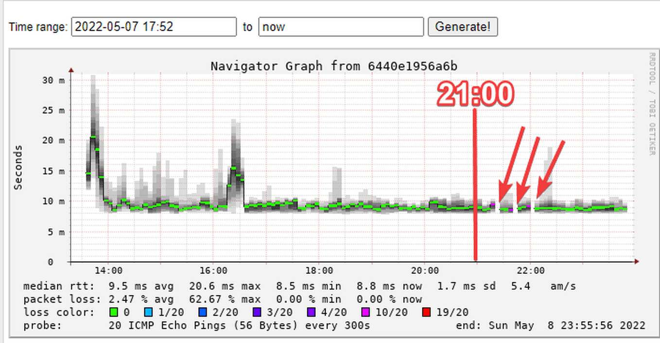Click the '16:00' x-axis label

213,271
